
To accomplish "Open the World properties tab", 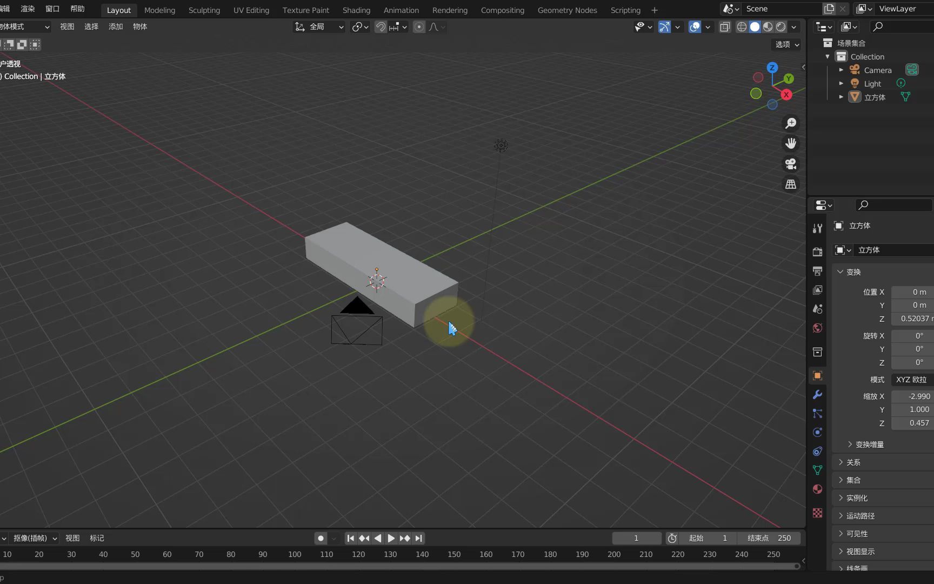I will click(x=817, y=328).
